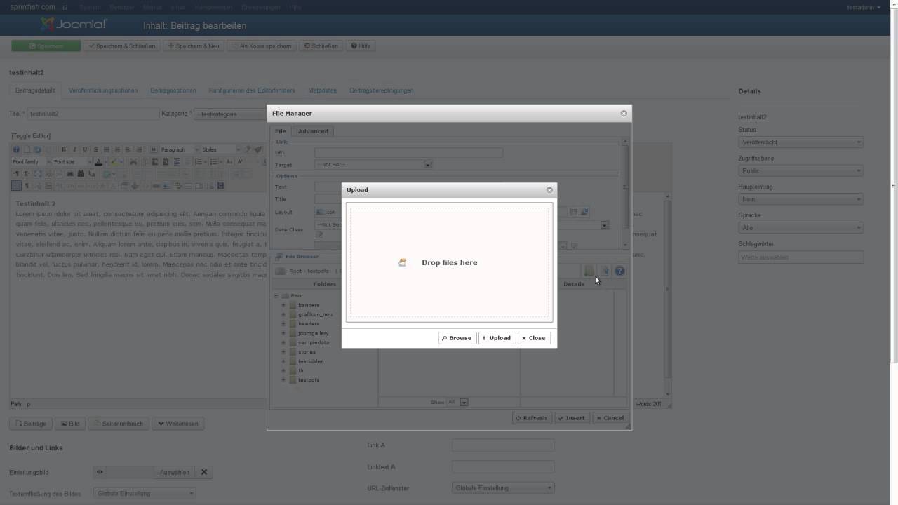Open the Target dropdown in File Manager
Viewport: 898px width, 505px height.
(373, 165)
